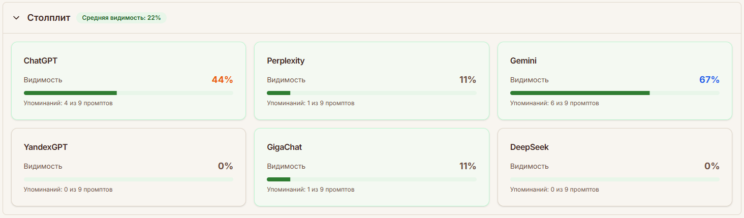The width and height of the screenshot is (744, 218).
Task: Click the empty DeepSeek progress bar
Action: coord(614,179)
